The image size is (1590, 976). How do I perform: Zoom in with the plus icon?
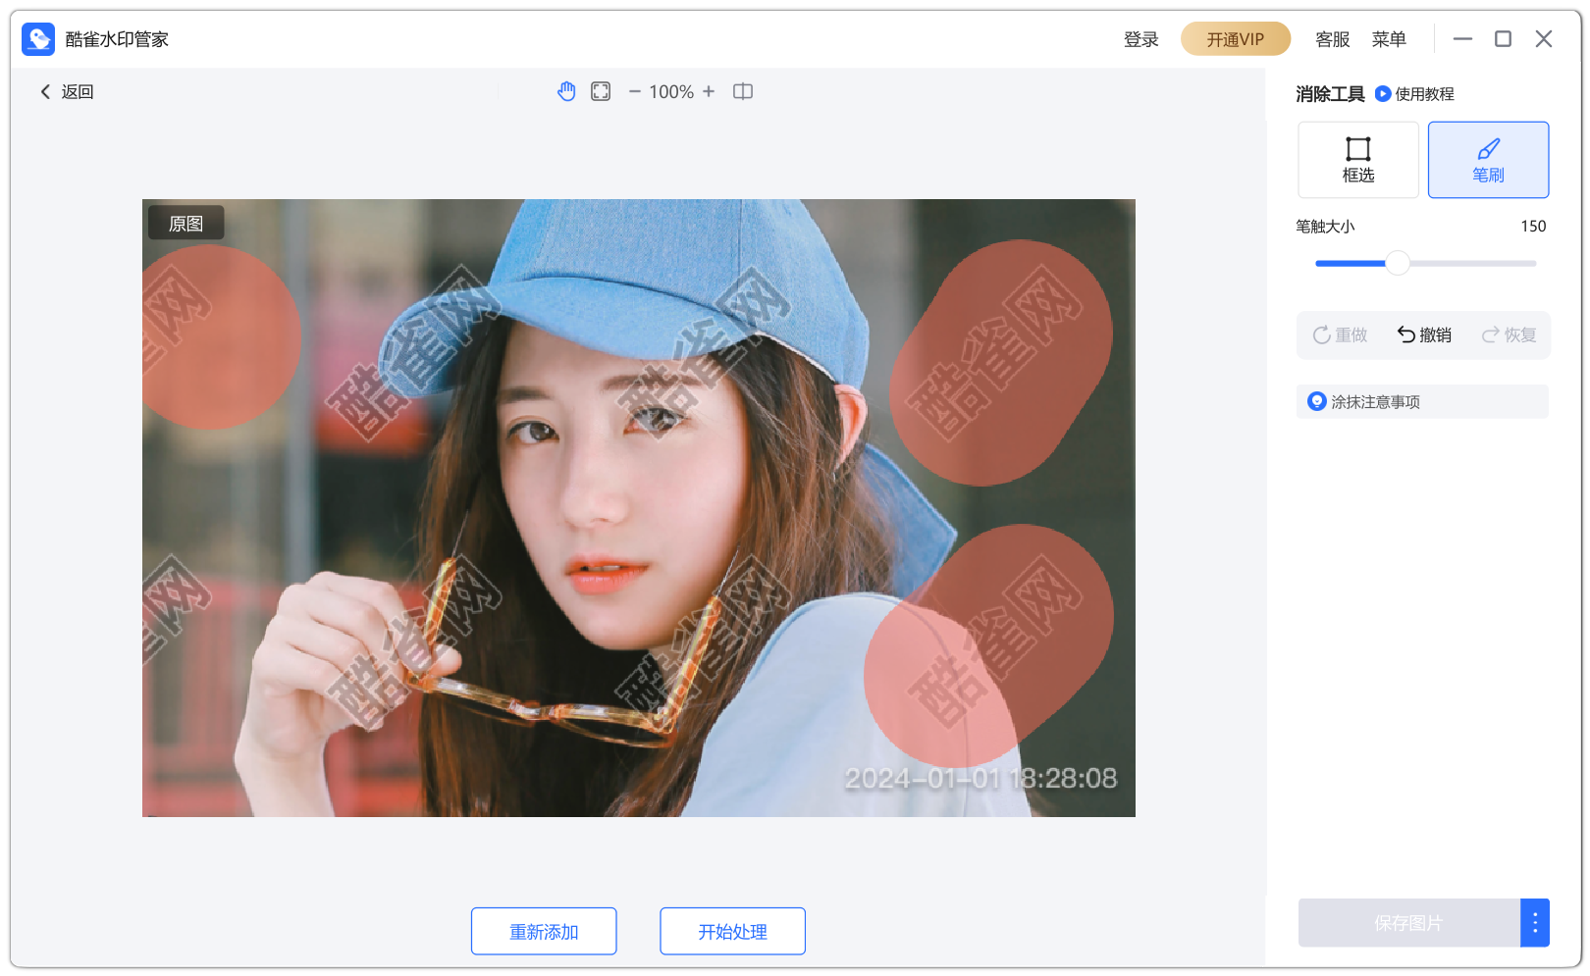click(x=709, y=91)
